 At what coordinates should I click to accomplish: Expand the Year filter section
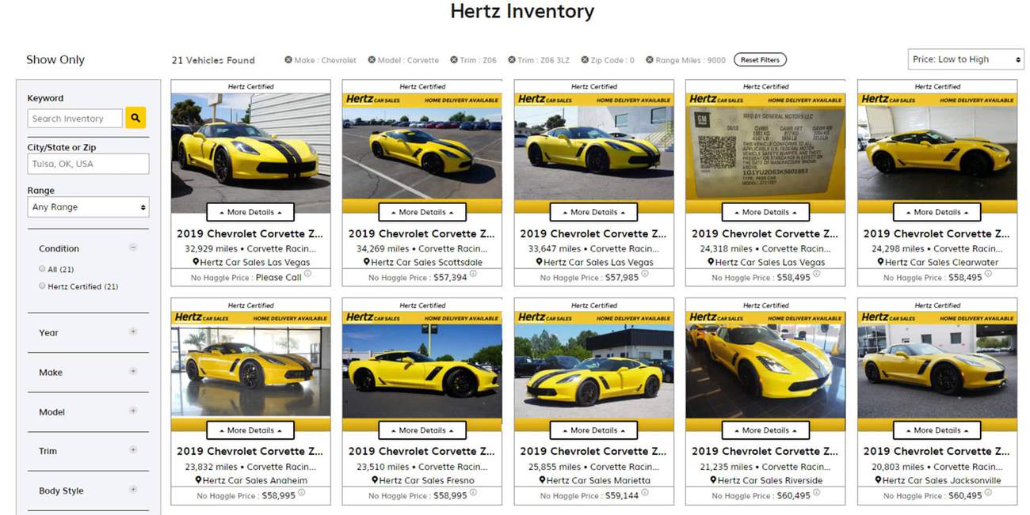pyautogui.click(x=133, y=332)
